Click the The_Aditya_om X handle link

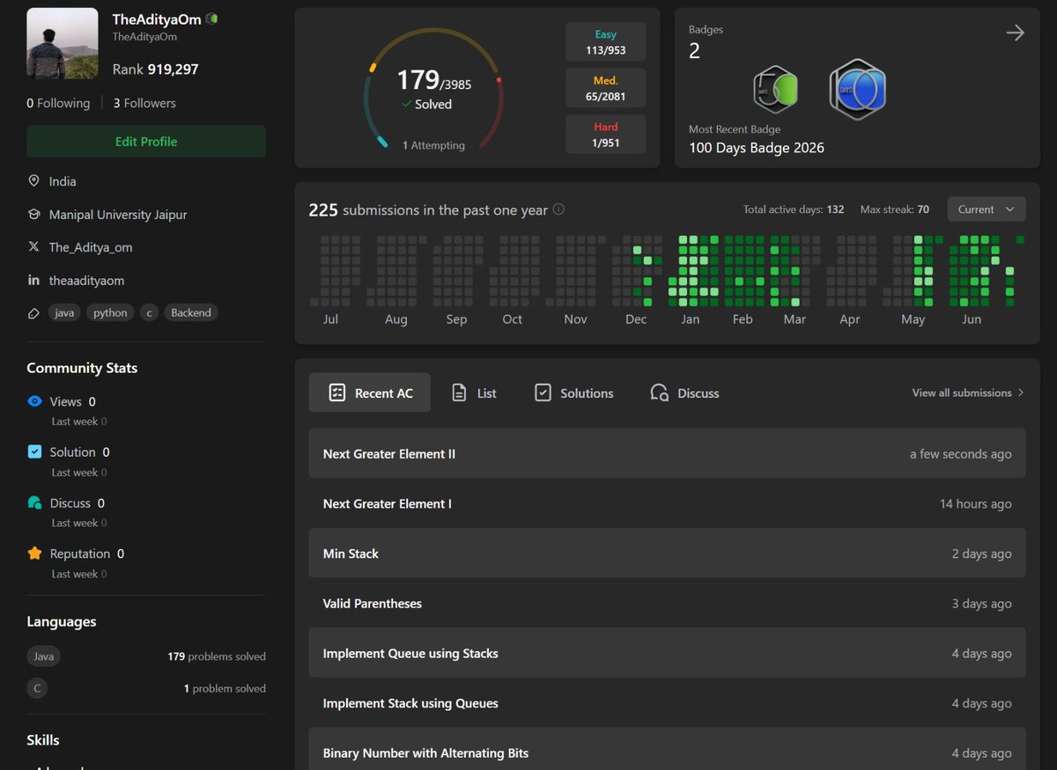click(91, 247)
